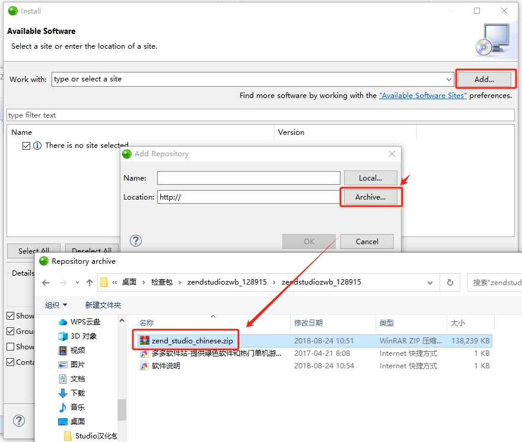The width and height of the screenshot is (522, 442).
Task: Click the Archive... button
Action: (x=370, y=197)
